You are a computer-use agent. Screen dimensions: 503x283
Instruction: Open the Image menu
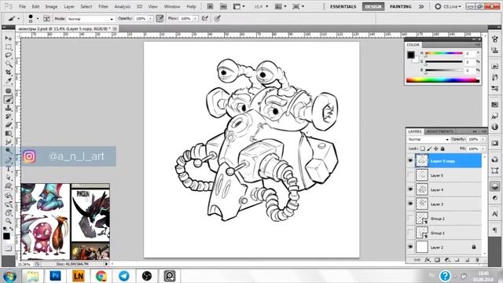[51, 6]
